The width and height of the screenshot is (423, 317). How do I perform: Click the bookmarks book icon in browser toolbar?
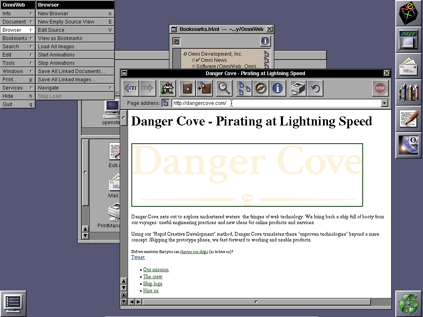pos(188,88)
